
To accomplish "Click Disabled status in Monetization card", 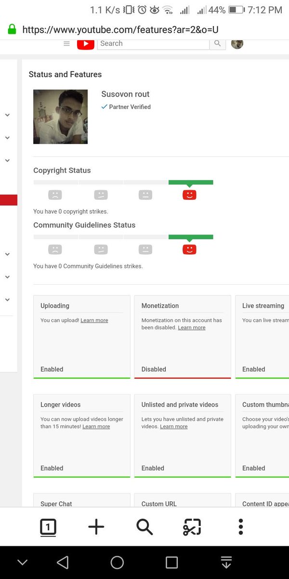I will pyautogui.click(x=154, y=369).
